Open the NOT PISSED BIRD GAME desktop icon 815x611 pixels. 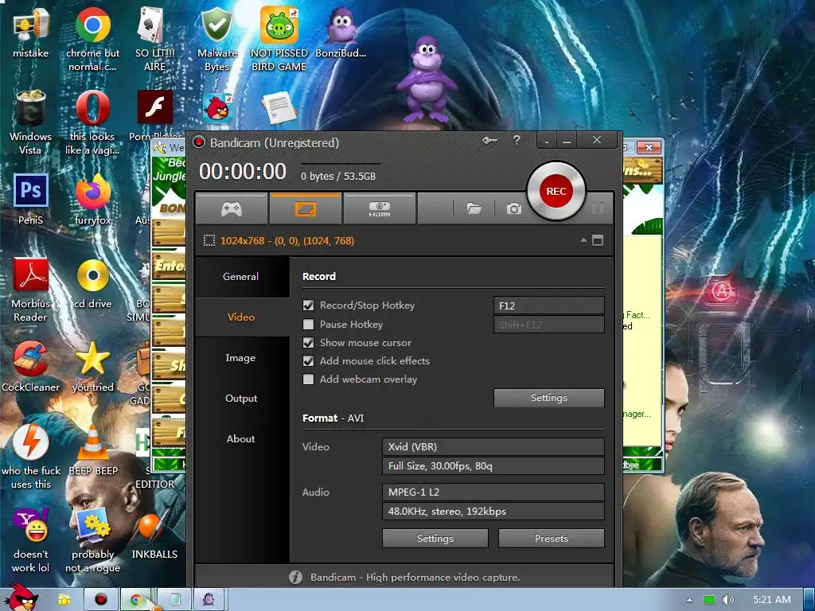[x=279, y=40]
